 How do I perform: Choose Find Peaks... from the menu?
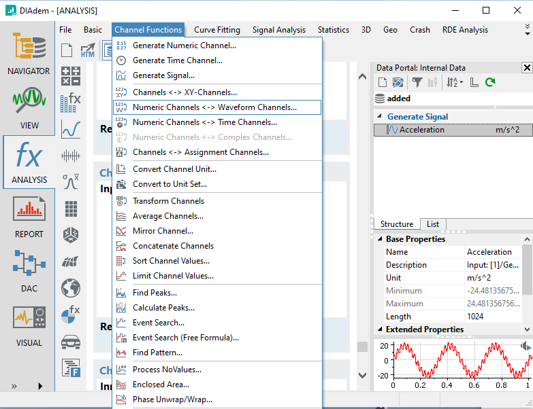click(x=155, y=293)
